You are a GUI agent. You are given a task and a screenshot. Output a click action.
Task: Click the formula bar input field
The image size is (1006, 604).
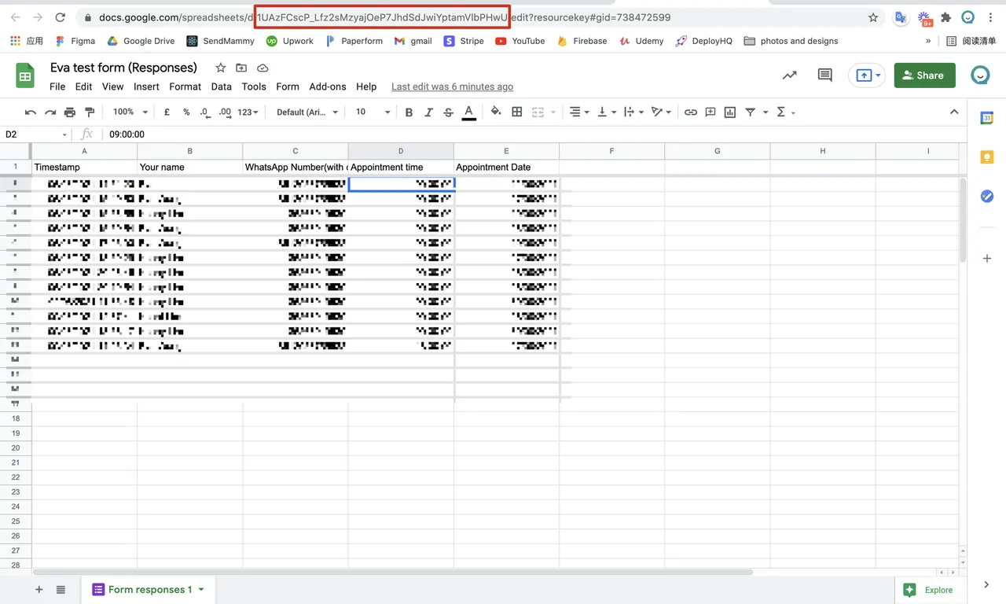472,134
